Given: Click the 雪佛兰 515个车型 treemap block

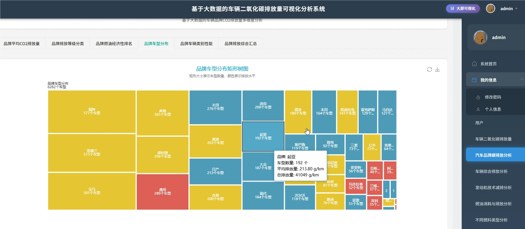Looking at the screenshot, I should pyautogui.click(x=92, y=153).
